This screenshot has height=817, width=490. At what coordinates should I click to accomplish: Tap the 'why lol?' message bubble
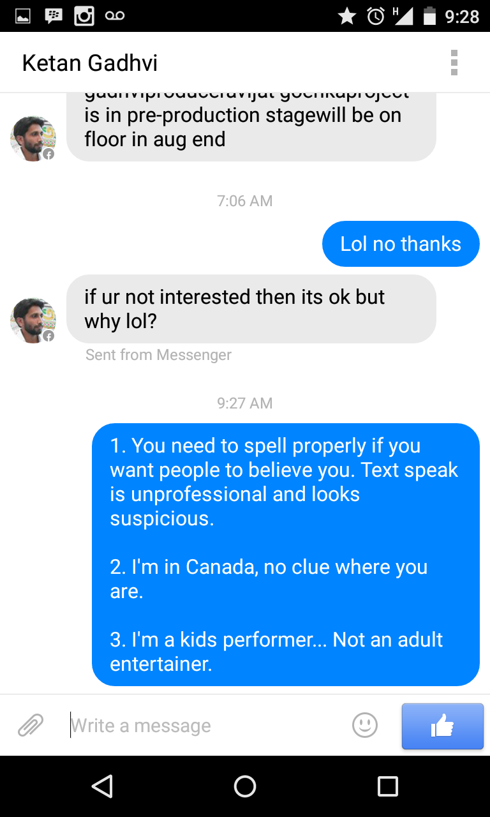coord(251,309)
